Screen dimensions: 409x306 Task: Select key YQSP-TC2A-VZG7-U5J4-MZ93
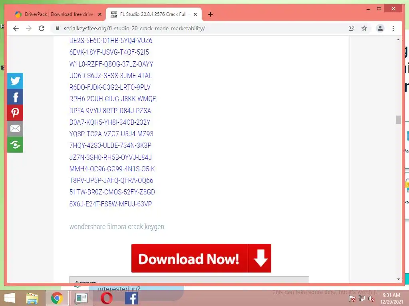pos(111,134)
